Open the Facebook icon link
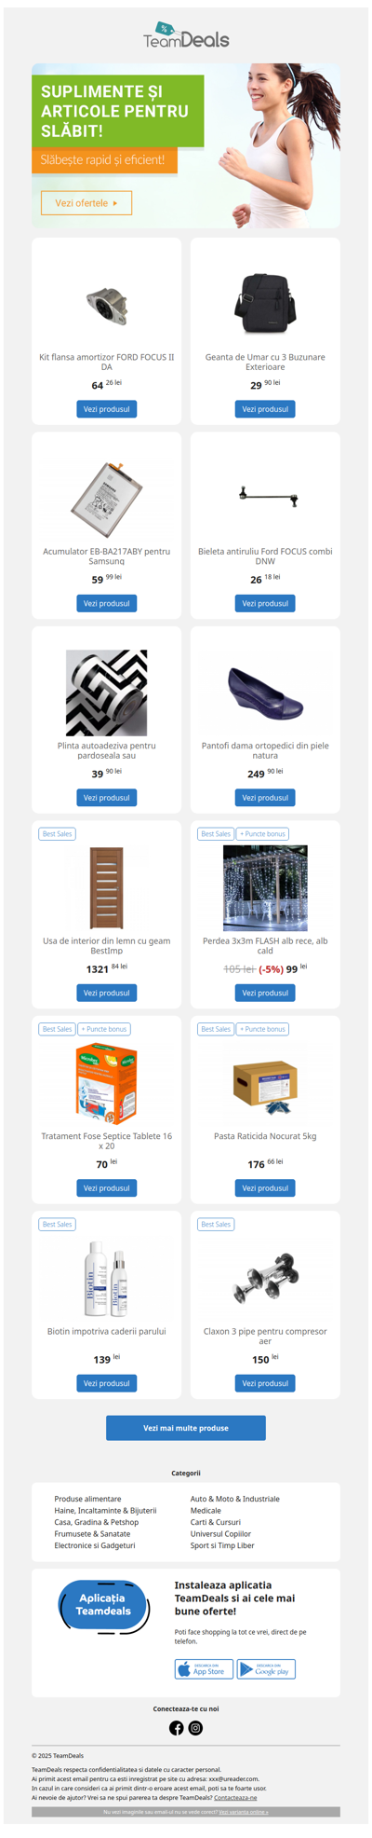 coord(176,1727)
